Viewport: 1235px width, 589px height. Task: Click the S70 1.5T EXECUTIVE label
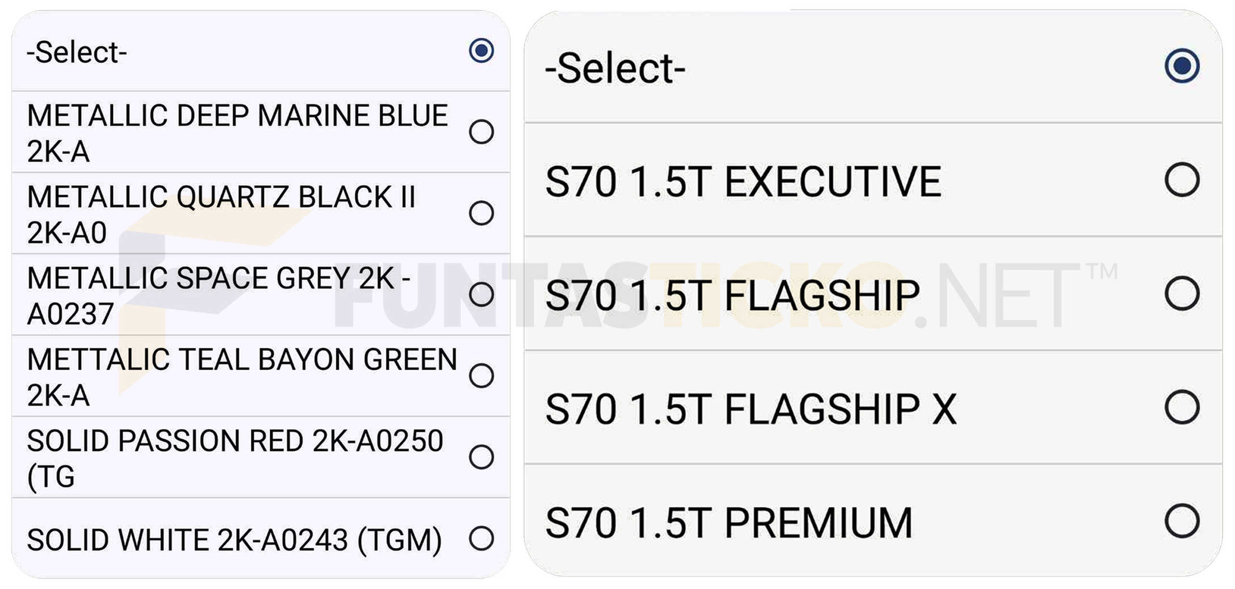coord(743,182)
